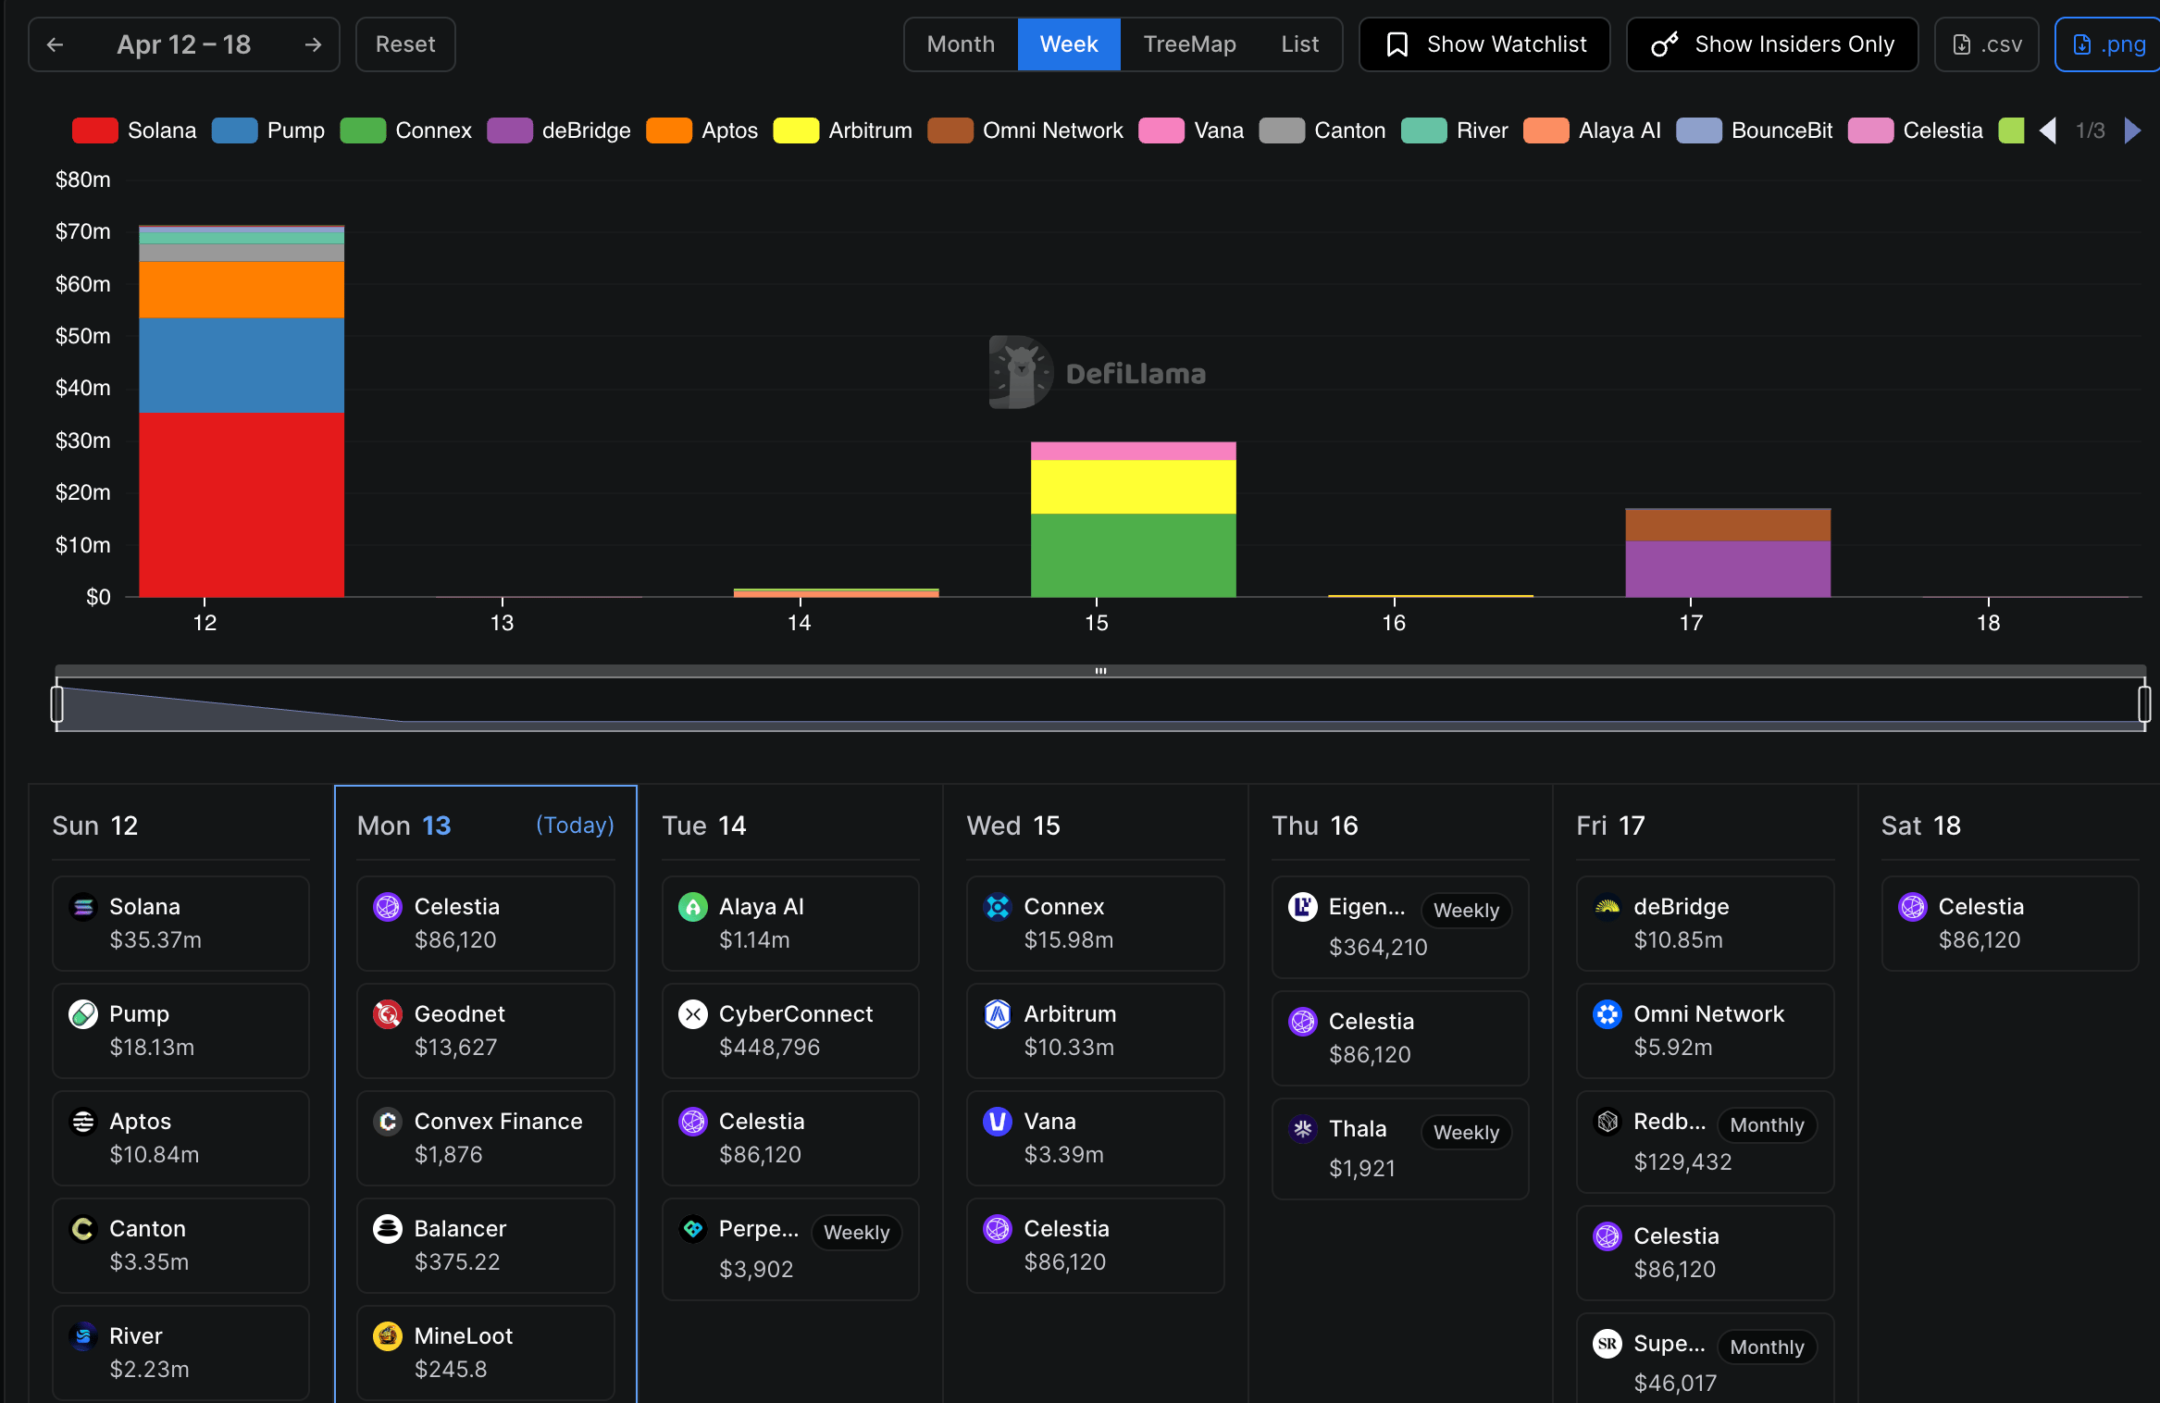This screenshot has height=1403, width=2160.
Task: Click the Geodnet icon on Monday
Action: pos(388,1014)
